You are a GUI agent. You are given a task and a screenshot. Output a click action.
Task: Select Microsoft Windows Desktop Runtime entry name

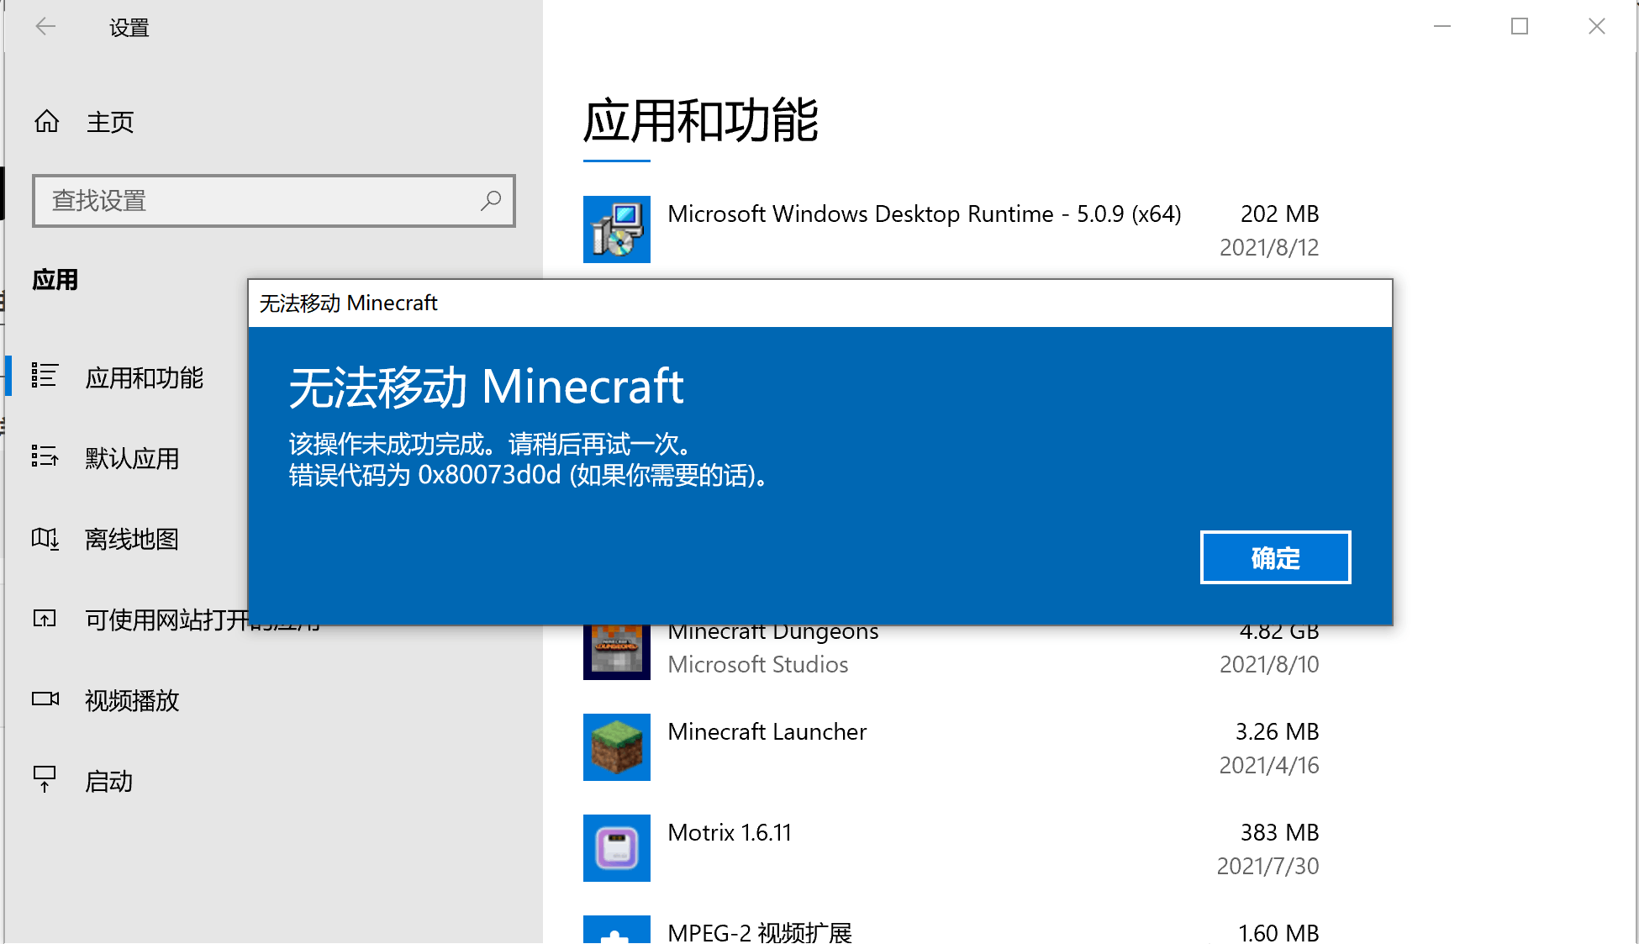coord(925,214)
